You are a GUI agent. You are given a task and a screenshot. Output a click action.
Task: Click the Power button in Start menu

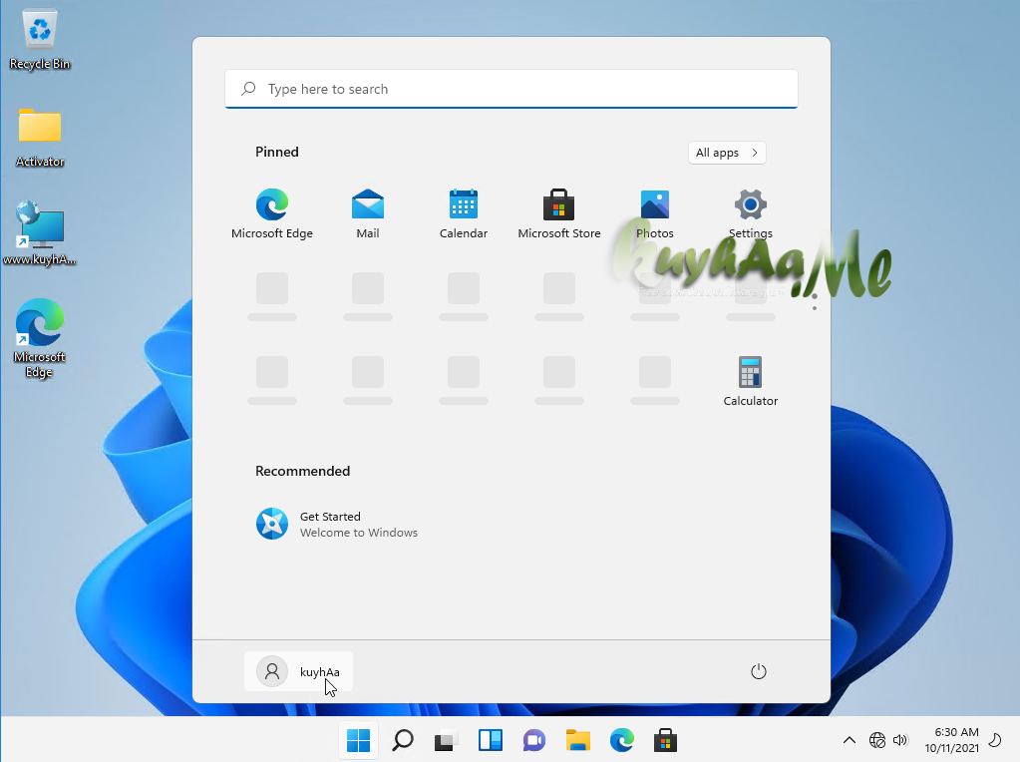pos(759,671)
